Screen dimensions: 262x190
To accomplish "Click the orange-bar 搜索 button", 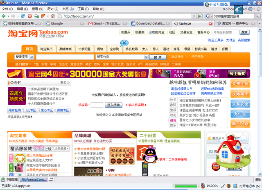I will tap(158, 57).
